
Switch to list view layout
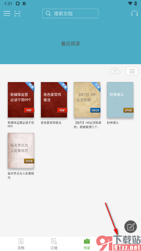pyautogui.click(x=132, y=71)
